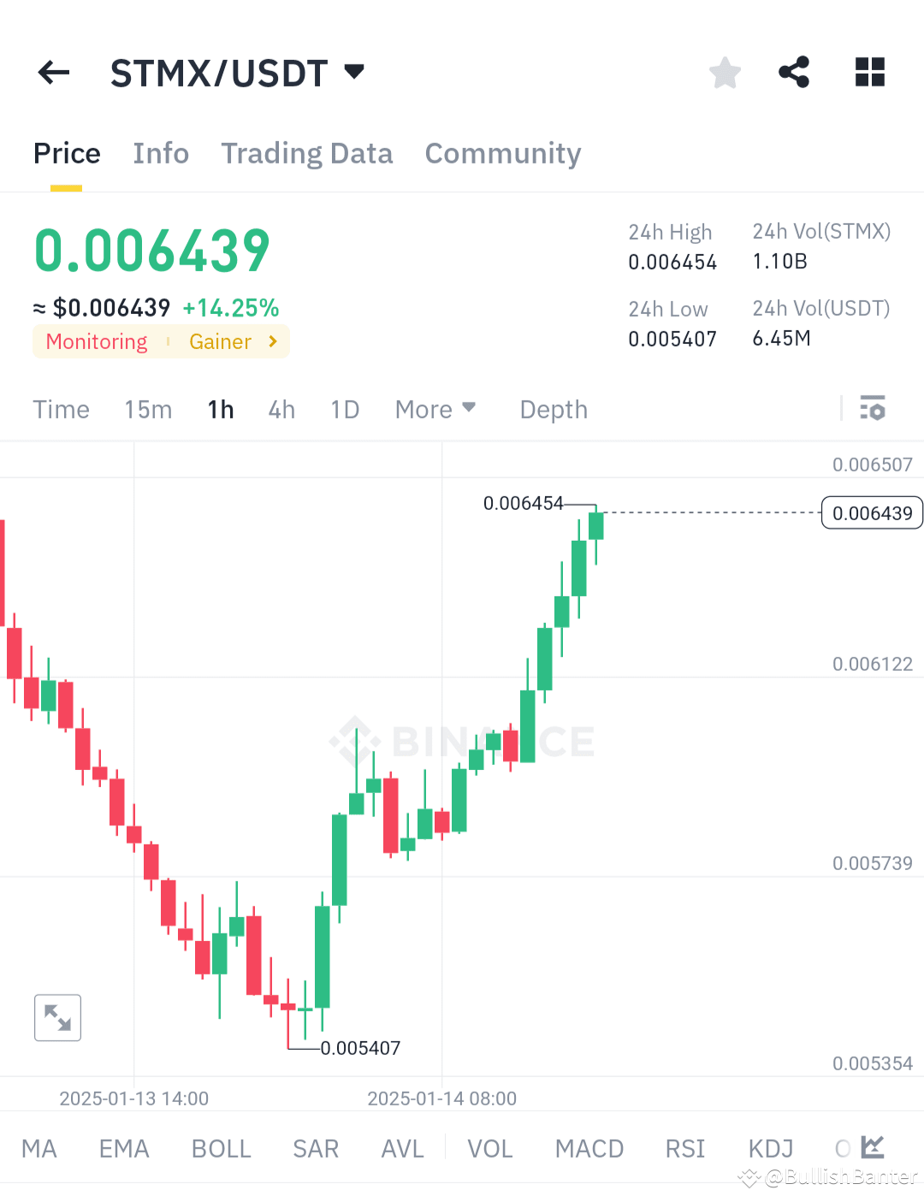
Task: Select the RSI indicator
Action: 684,1148
